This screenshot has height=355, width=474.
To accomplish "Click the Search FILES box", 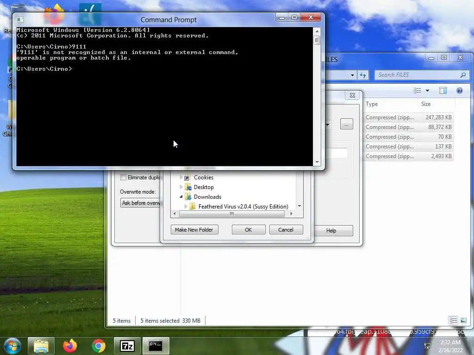I will [422, 75].
